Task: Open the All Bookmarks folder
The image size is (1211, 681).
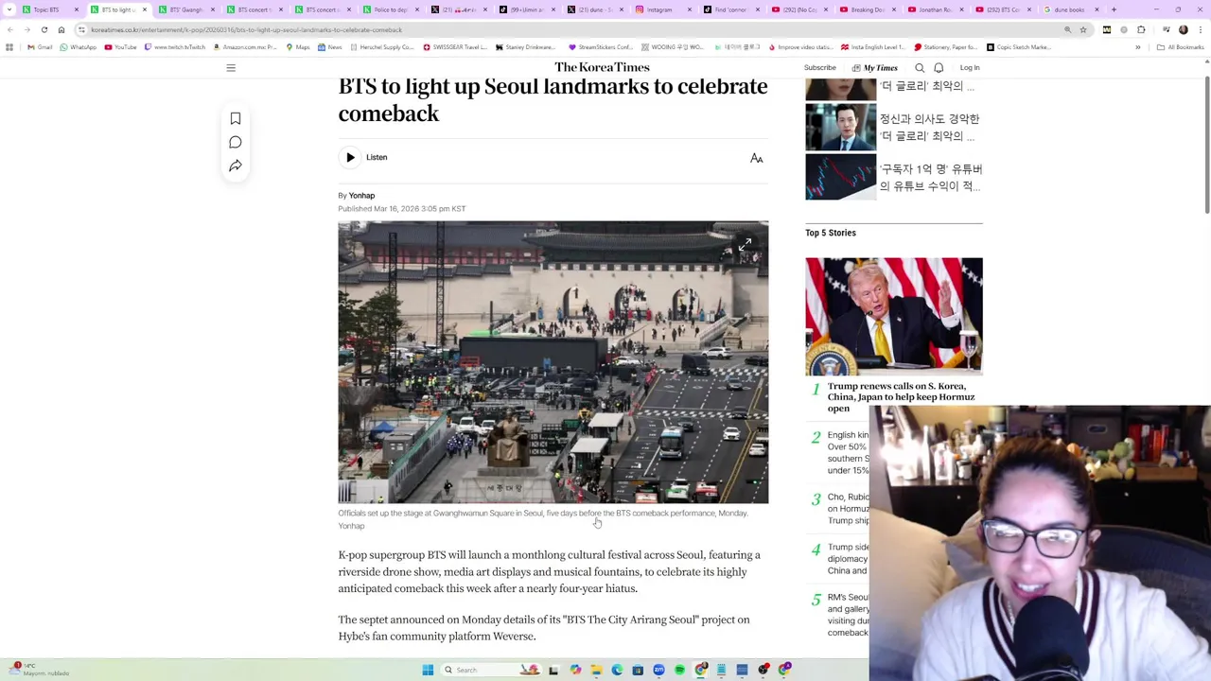Action: pos(1180,47)
